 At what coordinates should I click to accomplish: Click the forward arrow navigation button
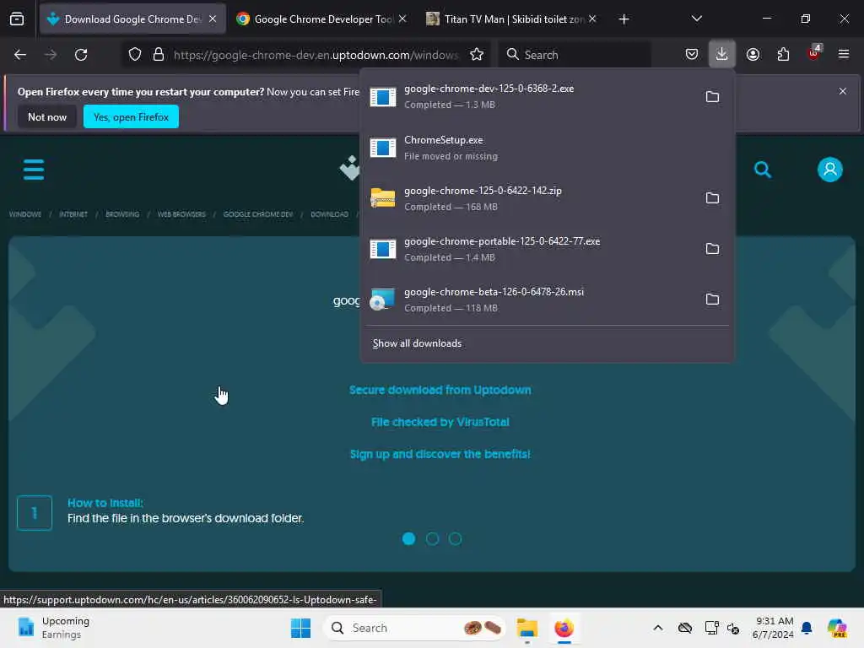51,55
